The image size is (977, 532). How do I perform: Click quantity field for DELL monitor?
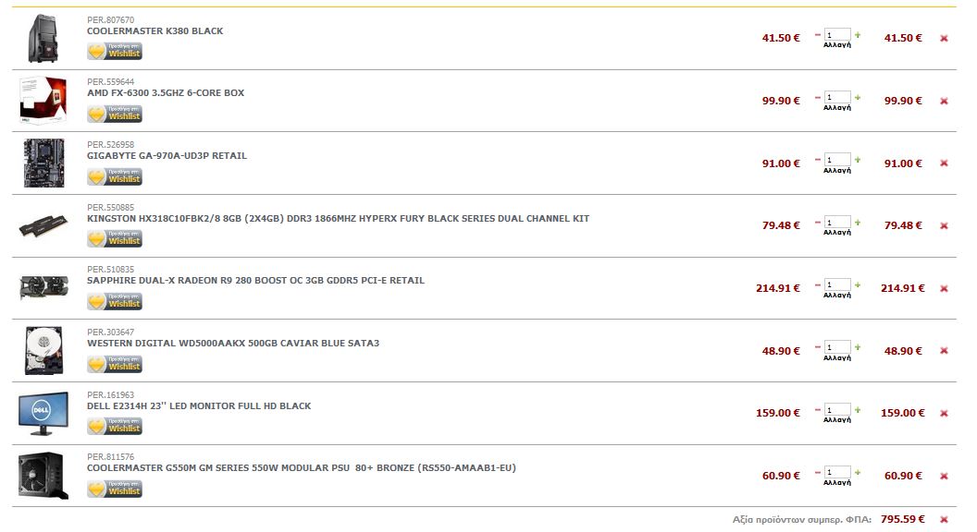(x=837, y=409)
